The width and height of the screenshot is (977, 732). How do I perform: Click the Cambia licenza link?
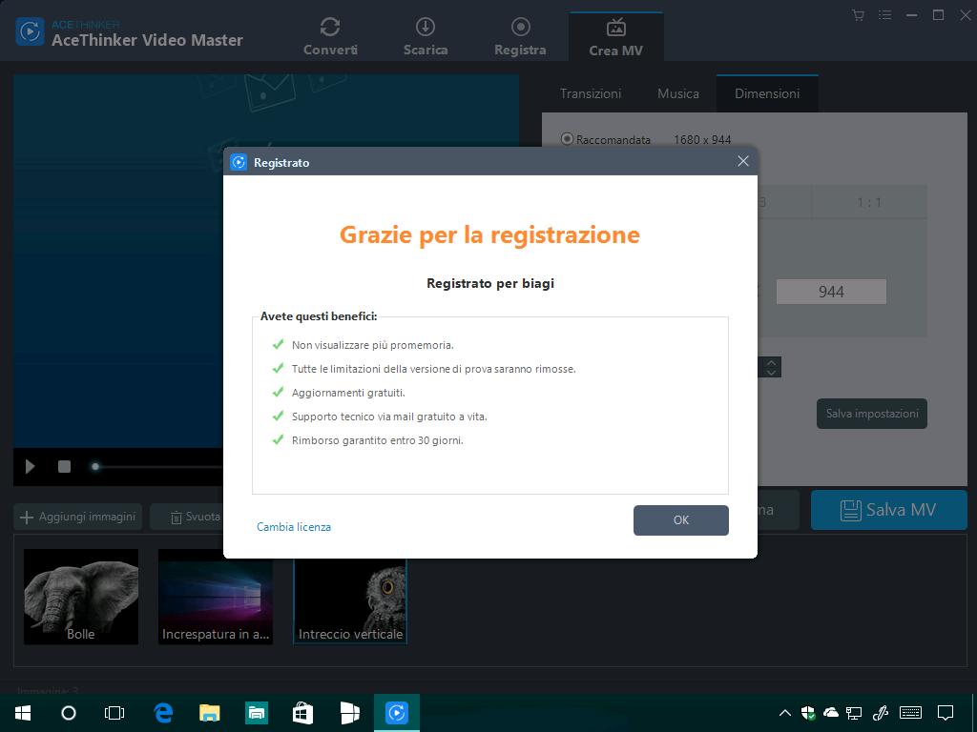[x=294, y=526]
